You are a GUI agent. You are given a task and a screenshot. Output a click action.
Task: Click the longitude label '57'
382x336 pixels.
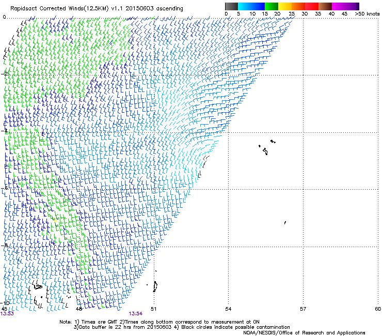click(x=303, y=309)
